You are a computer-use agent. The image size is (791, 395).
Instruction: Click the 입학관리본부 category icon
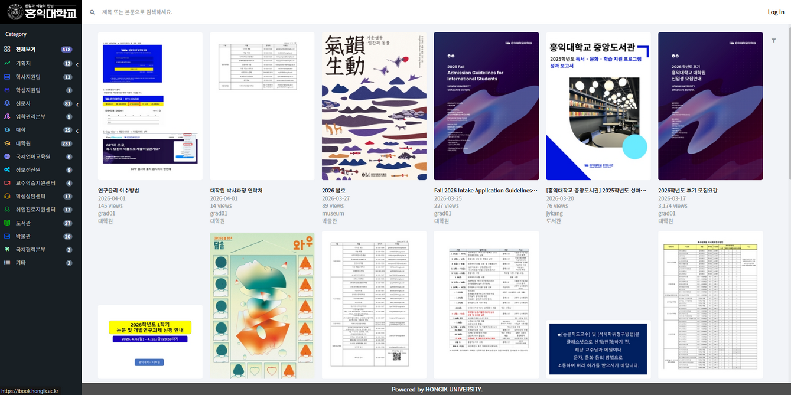[7, 116]
